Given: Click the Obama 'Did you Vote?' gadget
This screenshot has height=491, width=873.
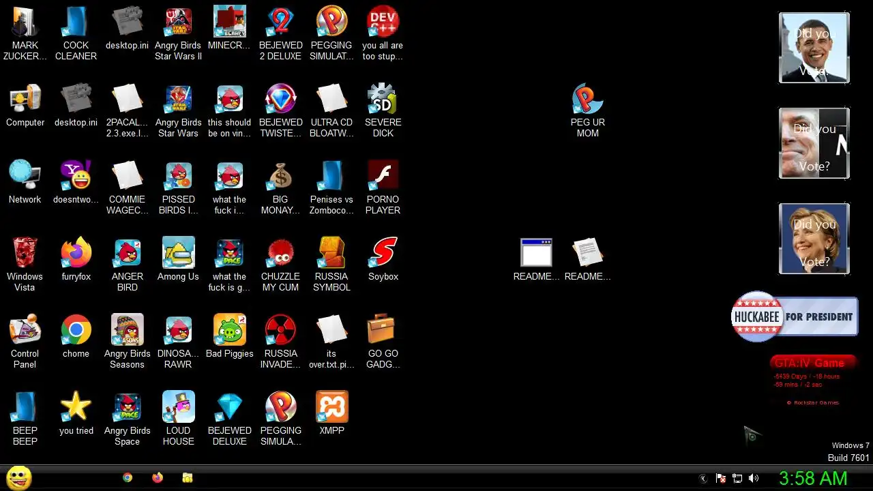Looking at the screenshot, I should tap(814, 48).
